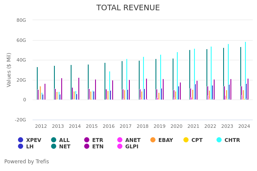The height and width of the screenshot is (171, 257).
Task: Click the NET teal legend dot
Action: coord(54,146)
